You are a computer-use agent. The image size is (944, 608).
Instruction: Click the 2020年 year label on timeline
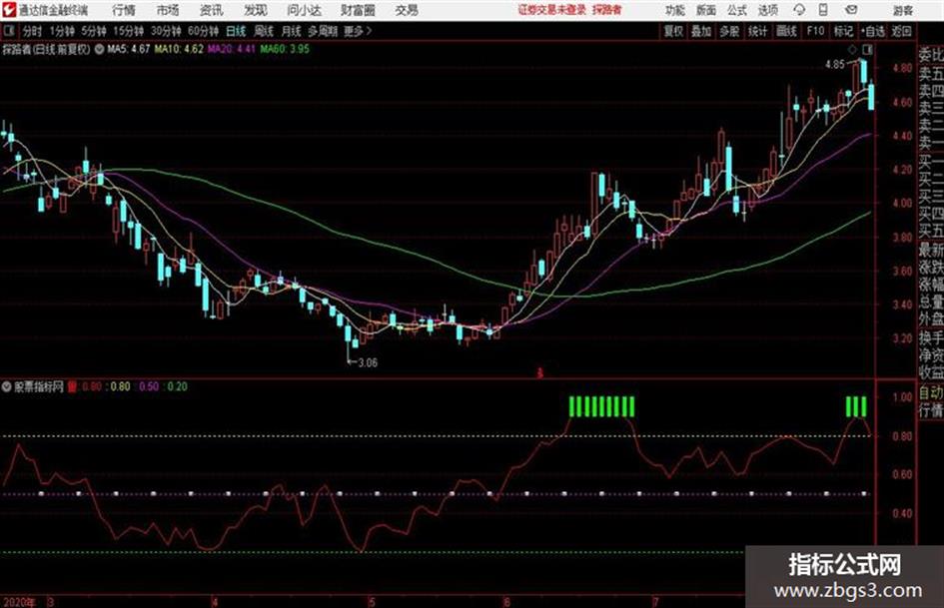click(19, 602)
